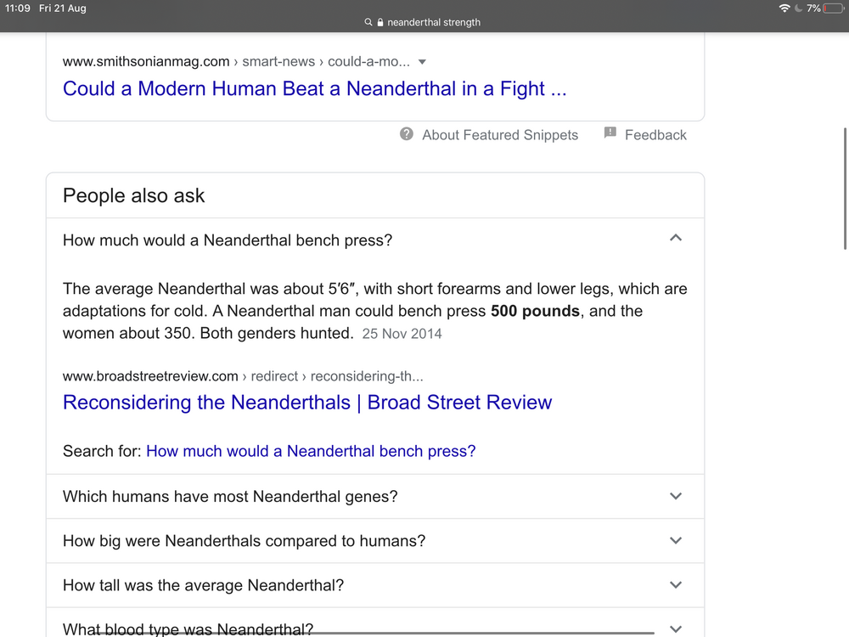Click the About Featured Snippets text
The height and width of the screenshot is (637, 849).
click(x=500, y=134)
